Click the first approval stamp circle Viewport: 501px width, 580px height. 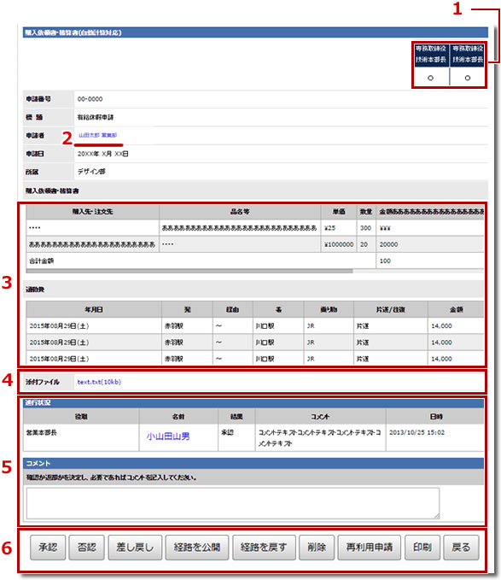(x=430, y=78)
